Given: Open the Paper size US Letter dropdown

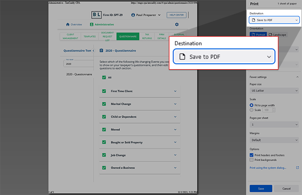Looking at the screenshot, I should pyautogui.click(x=274, y=90).
